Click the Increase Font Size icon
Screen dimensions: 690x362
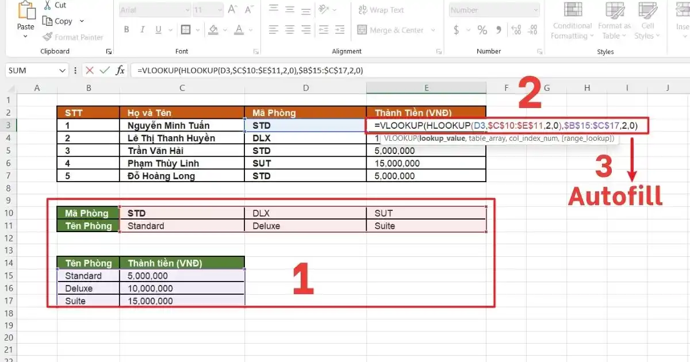pyautogui.click(x=232, y=10)
